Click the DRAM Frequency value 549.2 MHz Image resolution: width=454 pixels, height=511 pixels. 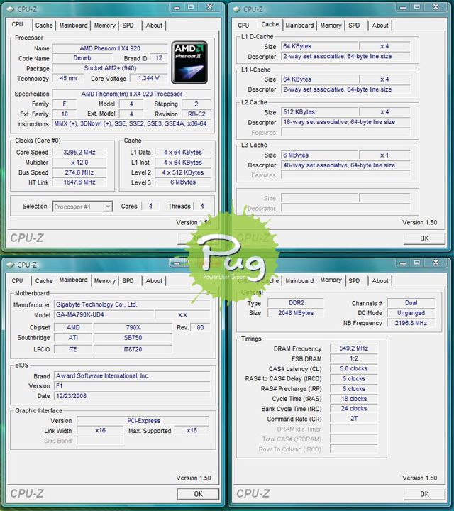click(x=354, y=348)
